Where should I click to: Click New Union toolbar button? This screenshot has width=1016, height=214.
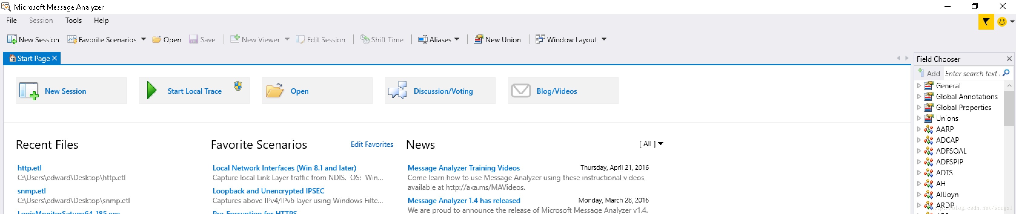coord(497,39)
